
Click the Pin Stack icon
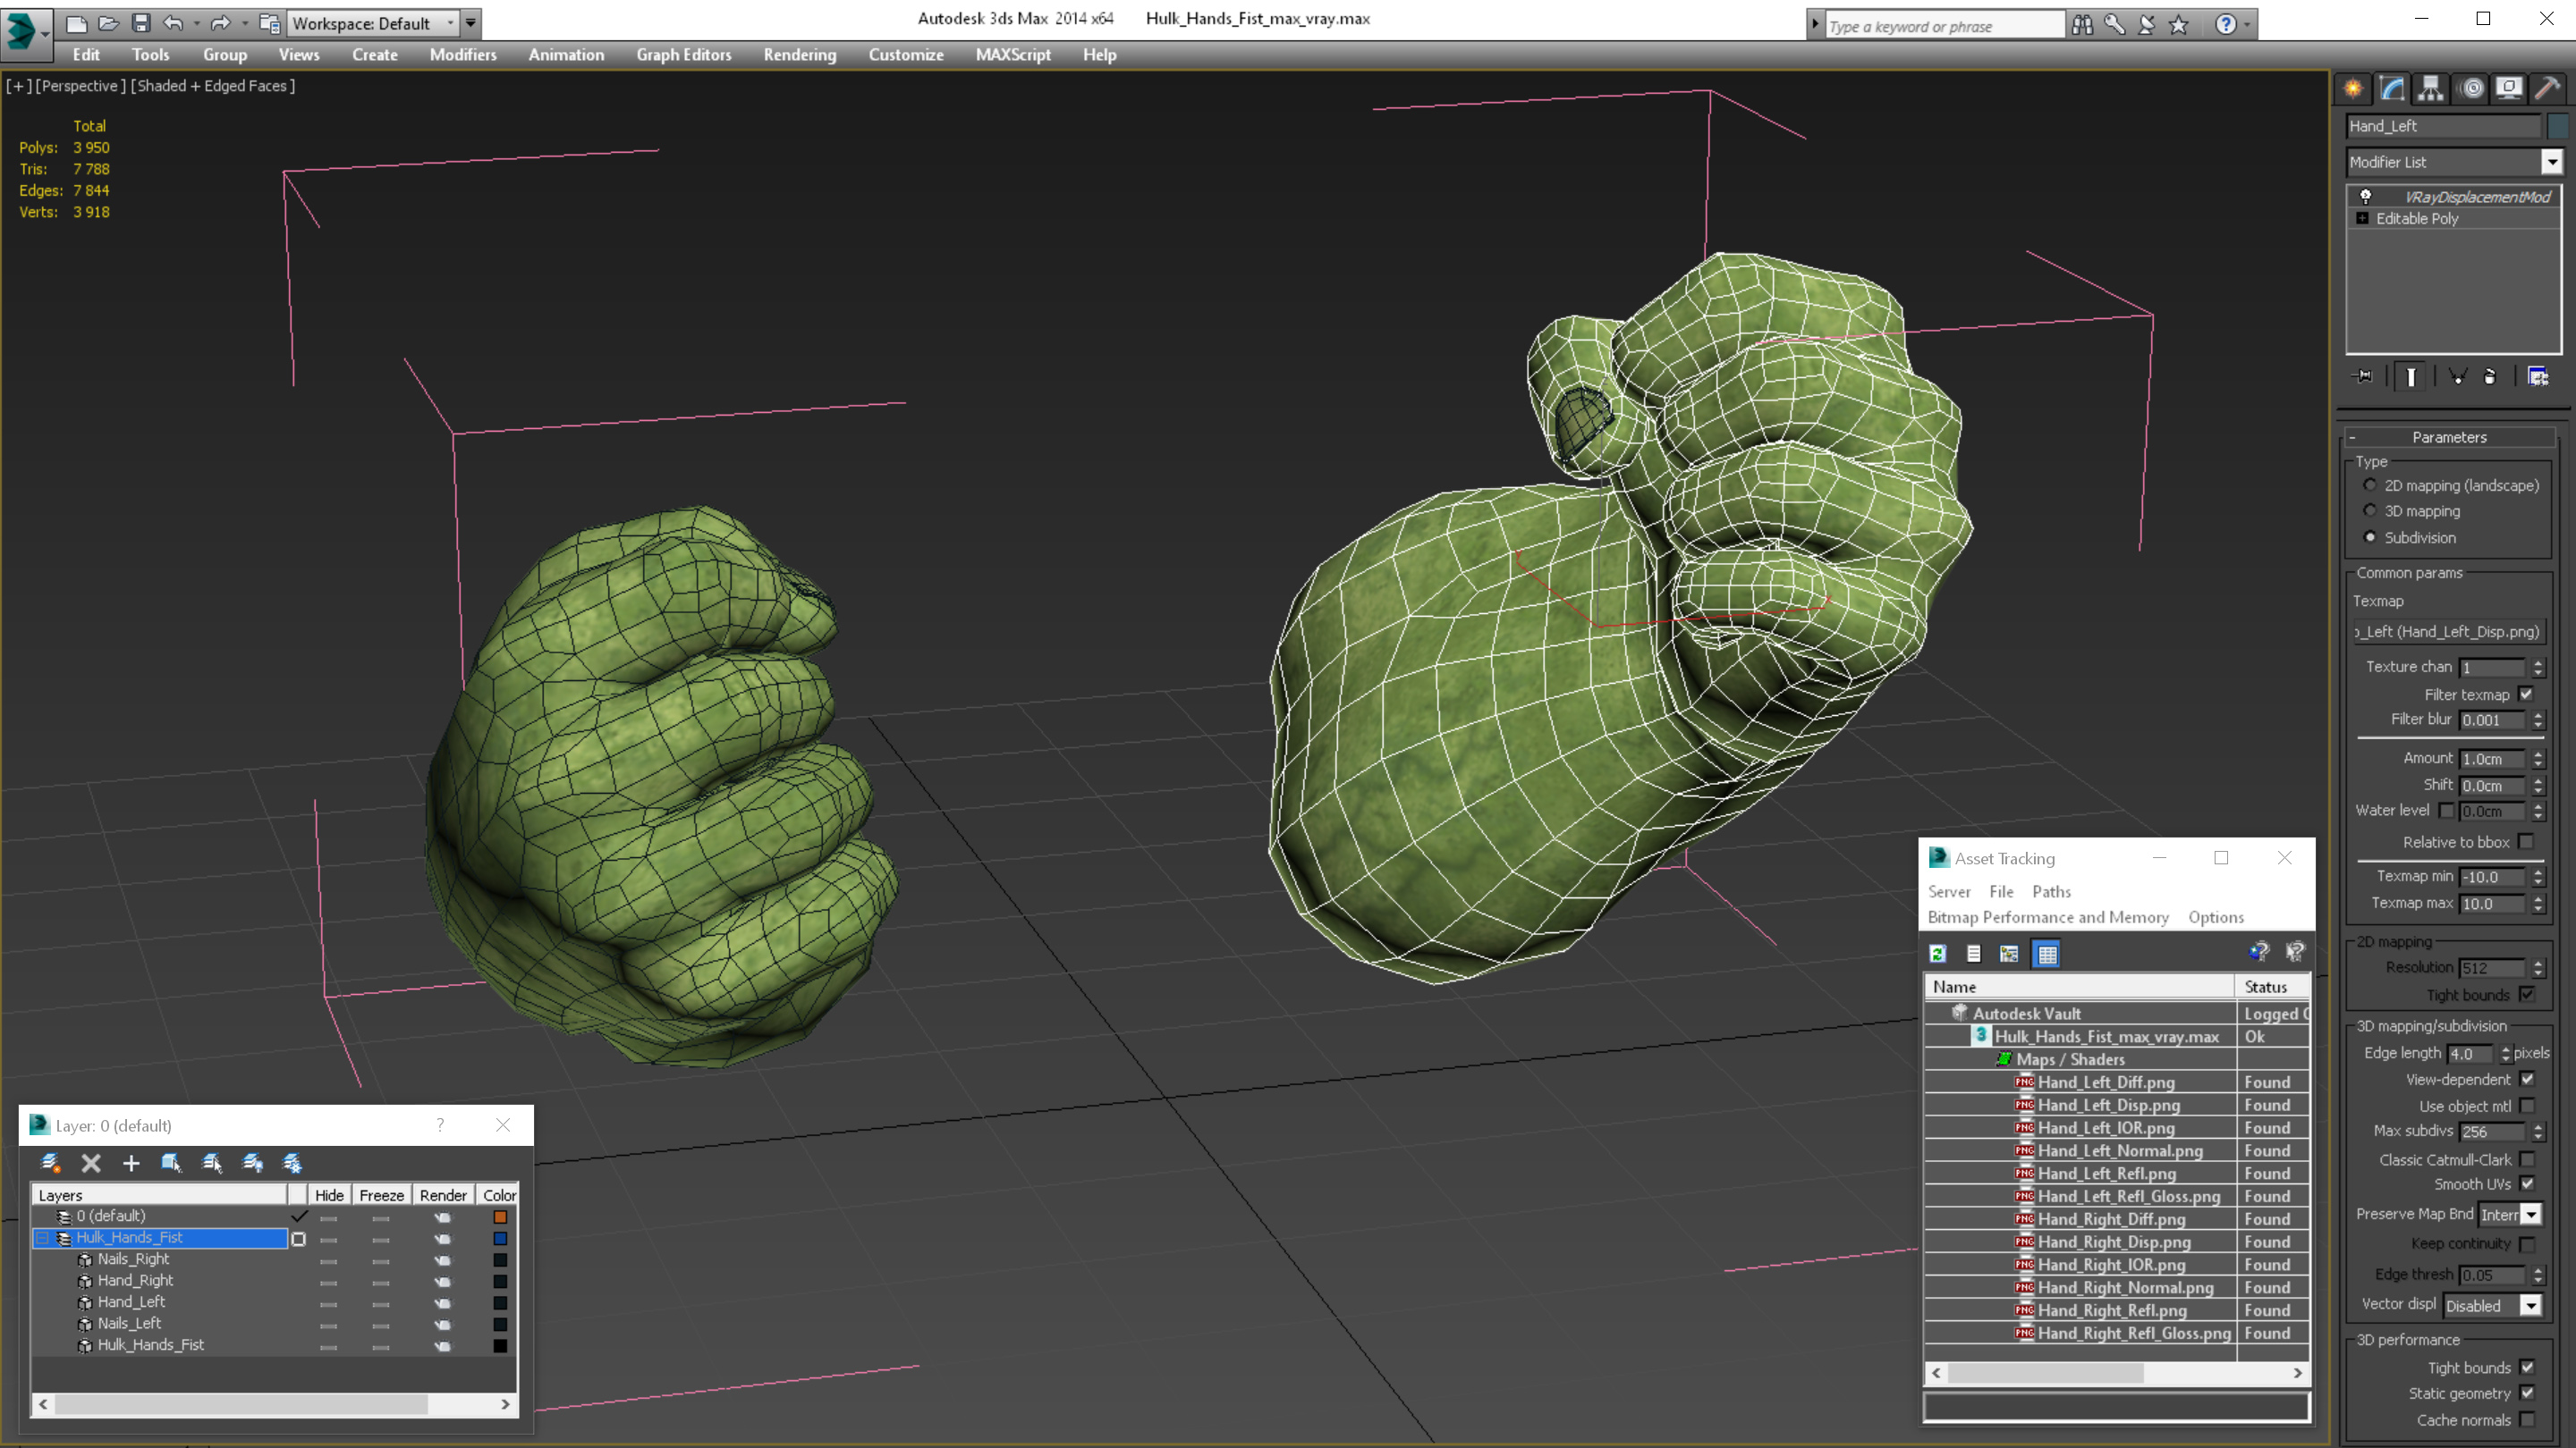click(x=2363, y=376)
